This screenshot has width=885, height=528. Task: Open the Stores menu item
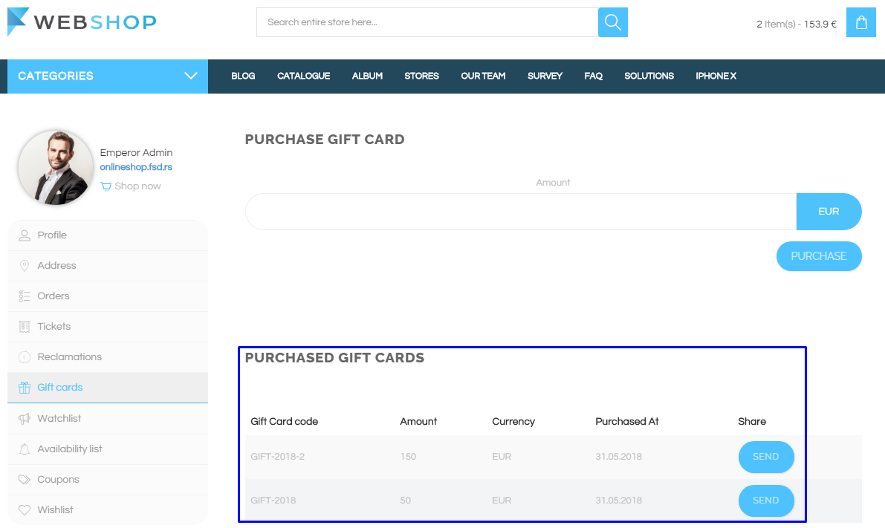[421, 76]
